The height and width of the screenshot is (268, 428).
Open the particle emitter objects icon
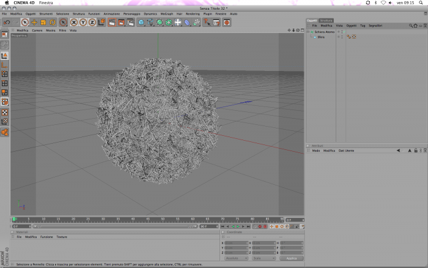[x=196, y=23]
